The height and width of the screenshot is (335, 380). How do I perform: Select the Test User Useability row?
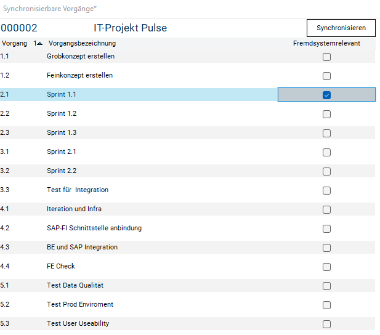78,323
